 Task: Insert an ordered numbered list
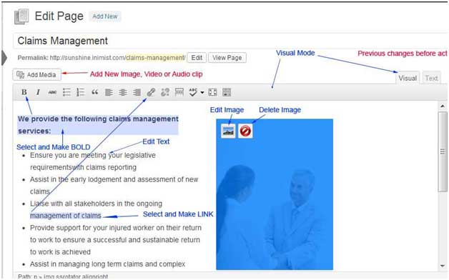[81, 92]
